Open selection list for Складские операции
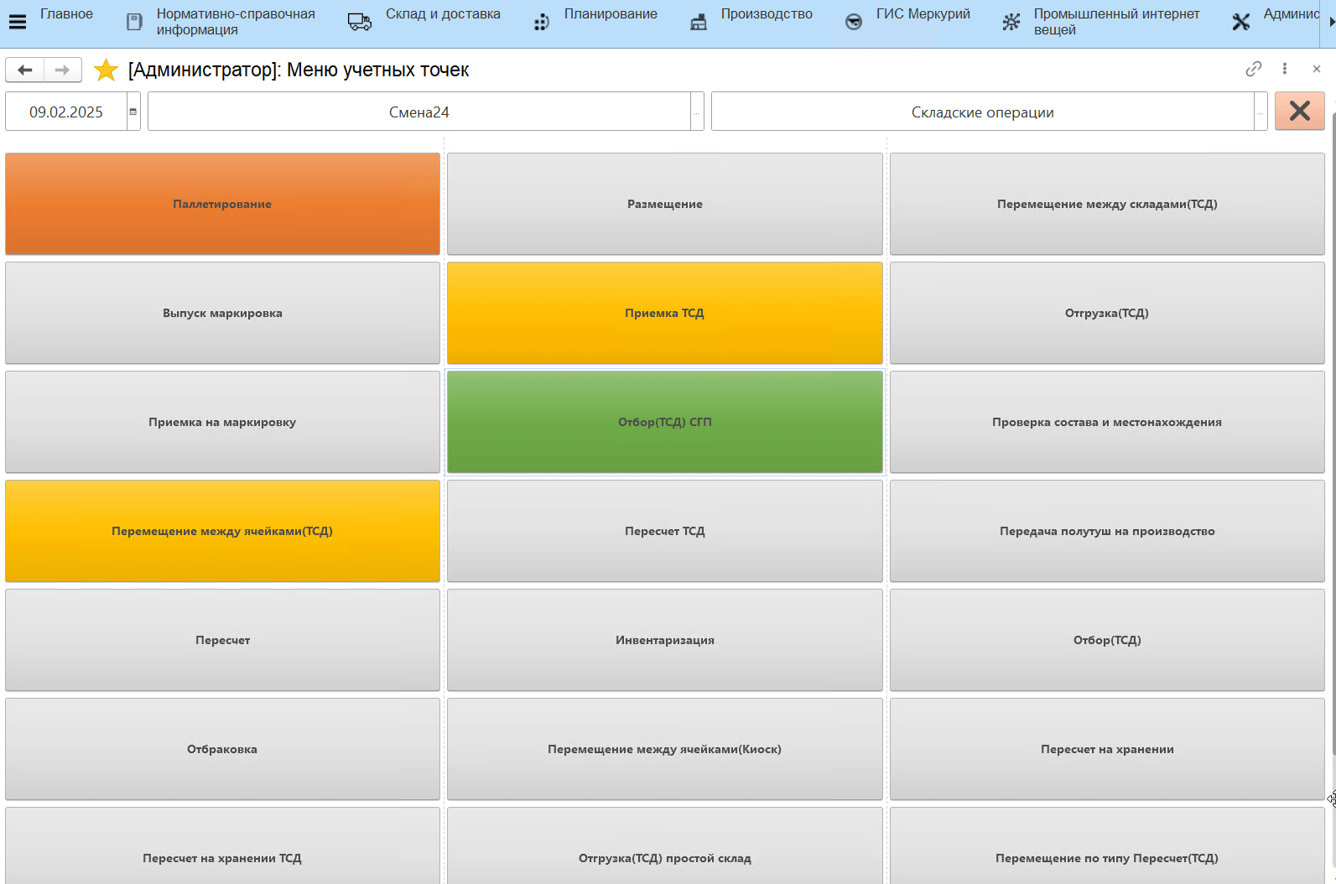 coord(1260,112)
